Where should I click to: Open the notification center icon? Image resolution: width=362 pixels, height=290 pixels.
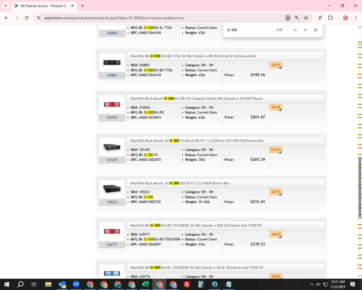pos(353,284)
